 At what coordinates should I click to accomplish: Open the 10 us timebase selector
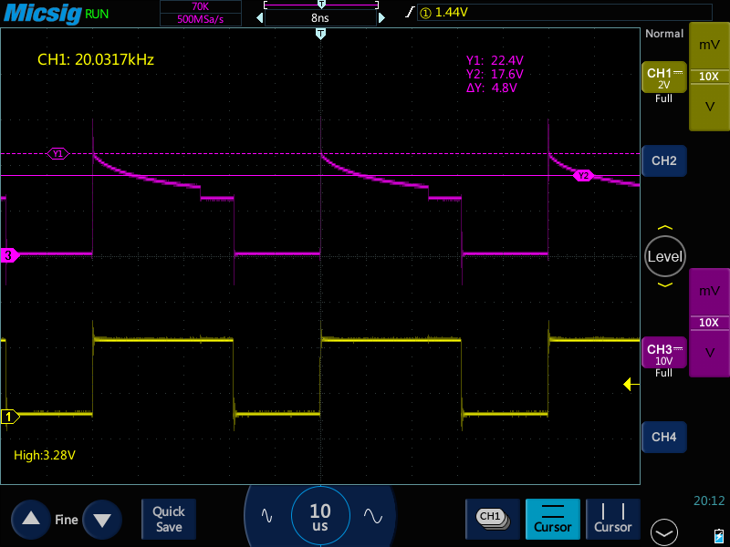(x=319, y=517)
